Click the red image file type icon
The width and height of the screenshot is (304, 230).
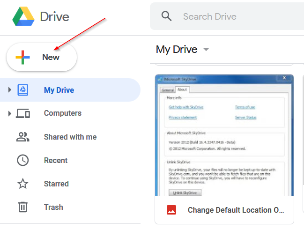[171, 210]
